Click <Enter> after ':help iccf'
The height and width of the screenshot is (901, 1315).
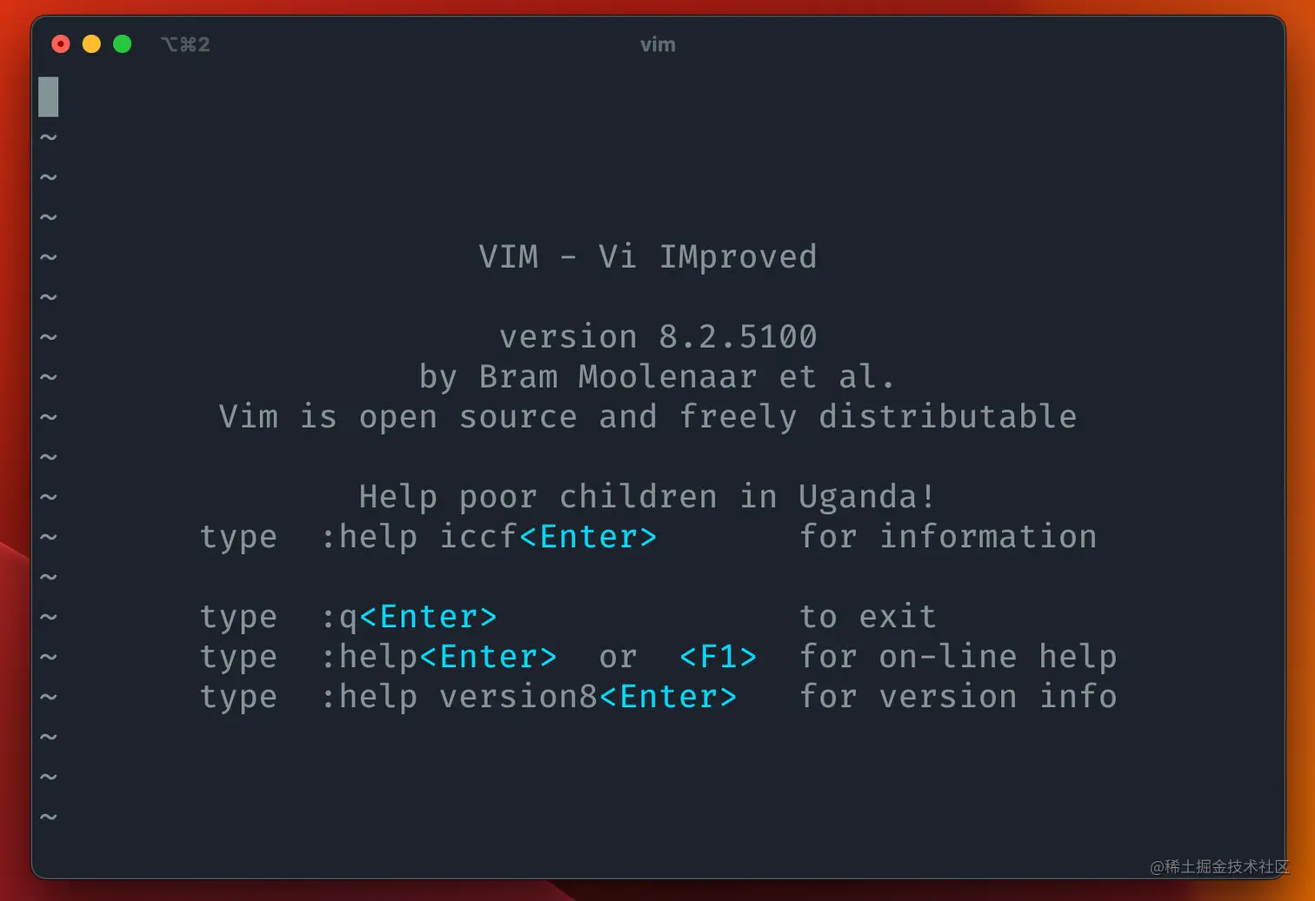point(588,537)
